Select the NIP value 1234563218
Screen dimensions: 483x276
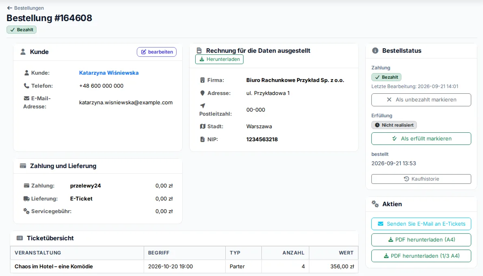tap(262, 139)
